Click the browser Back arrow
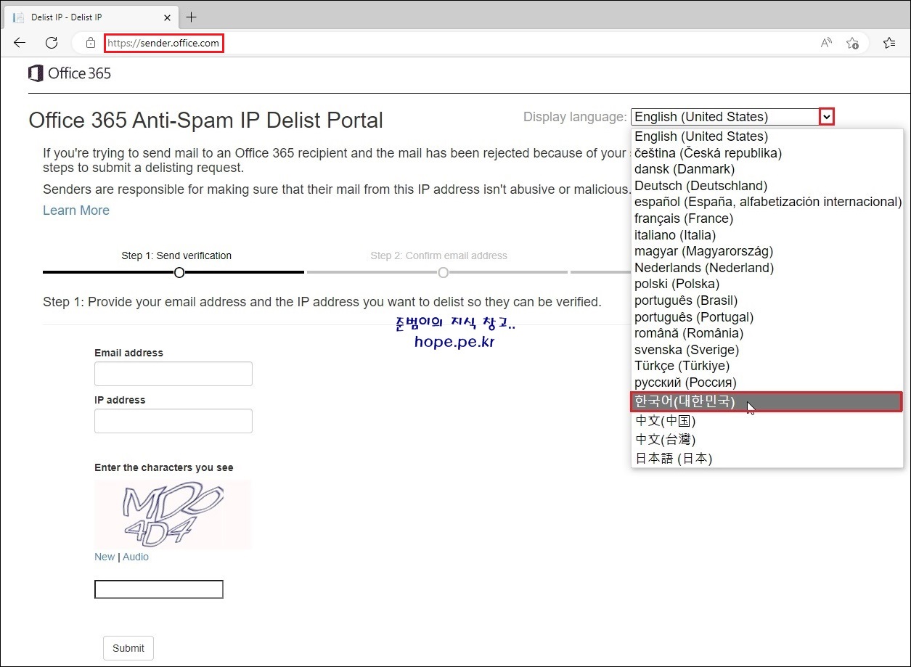 [20, 43]
